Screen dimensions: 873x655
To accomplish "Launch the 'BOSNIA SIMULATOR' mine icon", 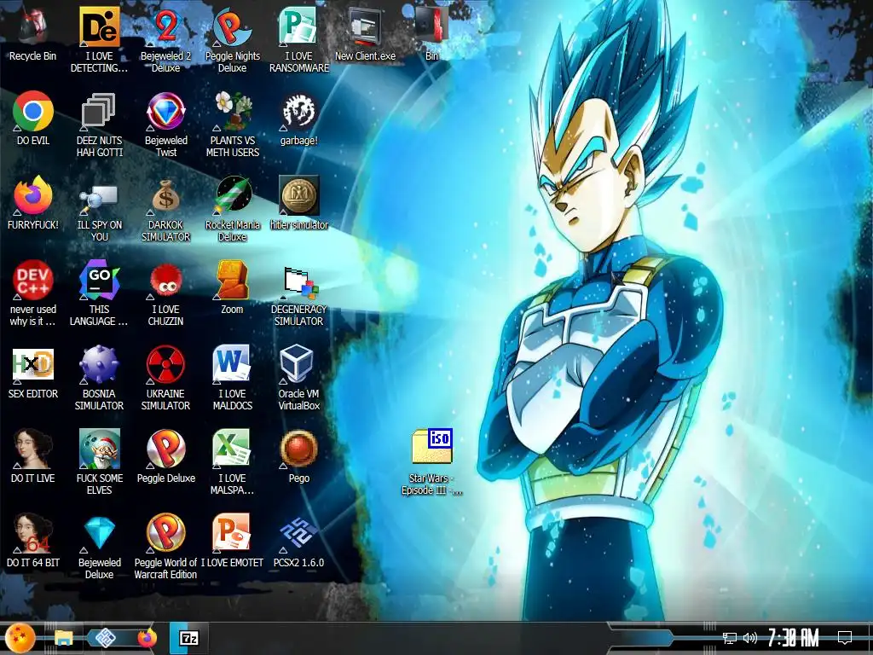I will pyautogui.click(x=99, y=378).
